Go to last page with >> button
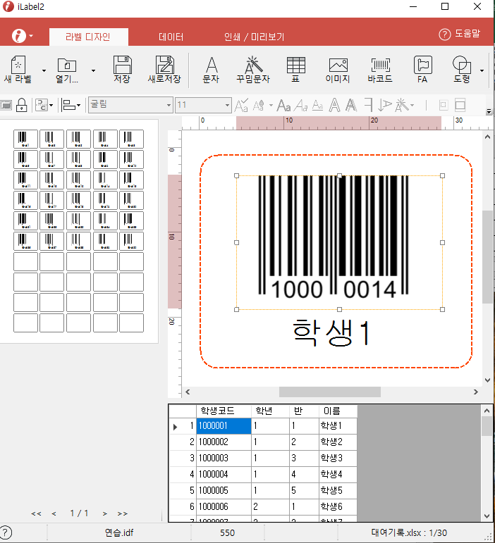This screenshot has width=495, height=543. (122, 513)
